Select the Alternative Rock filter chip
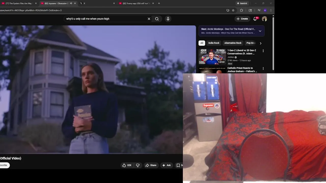 [x=233, y=43]
